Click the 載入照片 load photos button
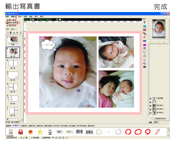 [x=11, y=20]
